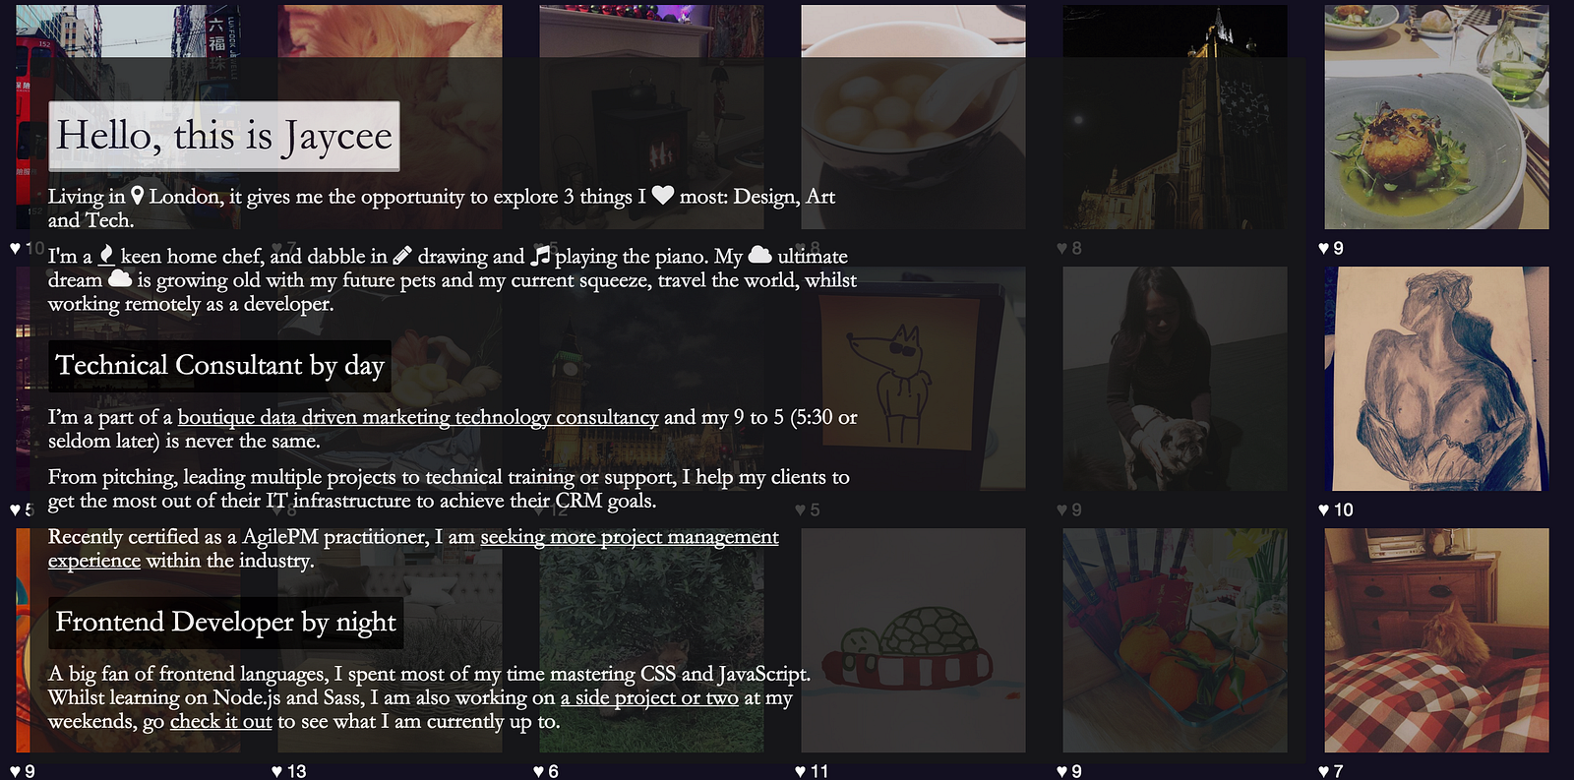Click the 'Frontend Developer by night' heading
Screen dimensions: 1574x780
point(225,623)
